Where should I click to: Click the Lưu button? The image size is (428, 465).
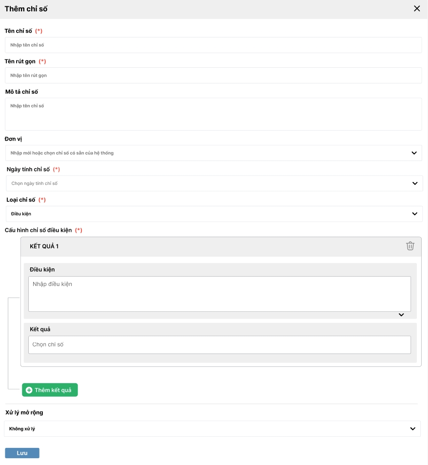22,453
